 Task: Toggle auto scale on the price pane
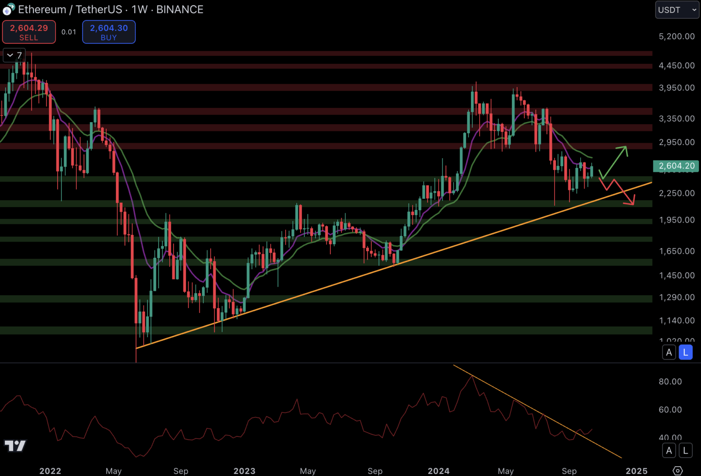(669, 352)
